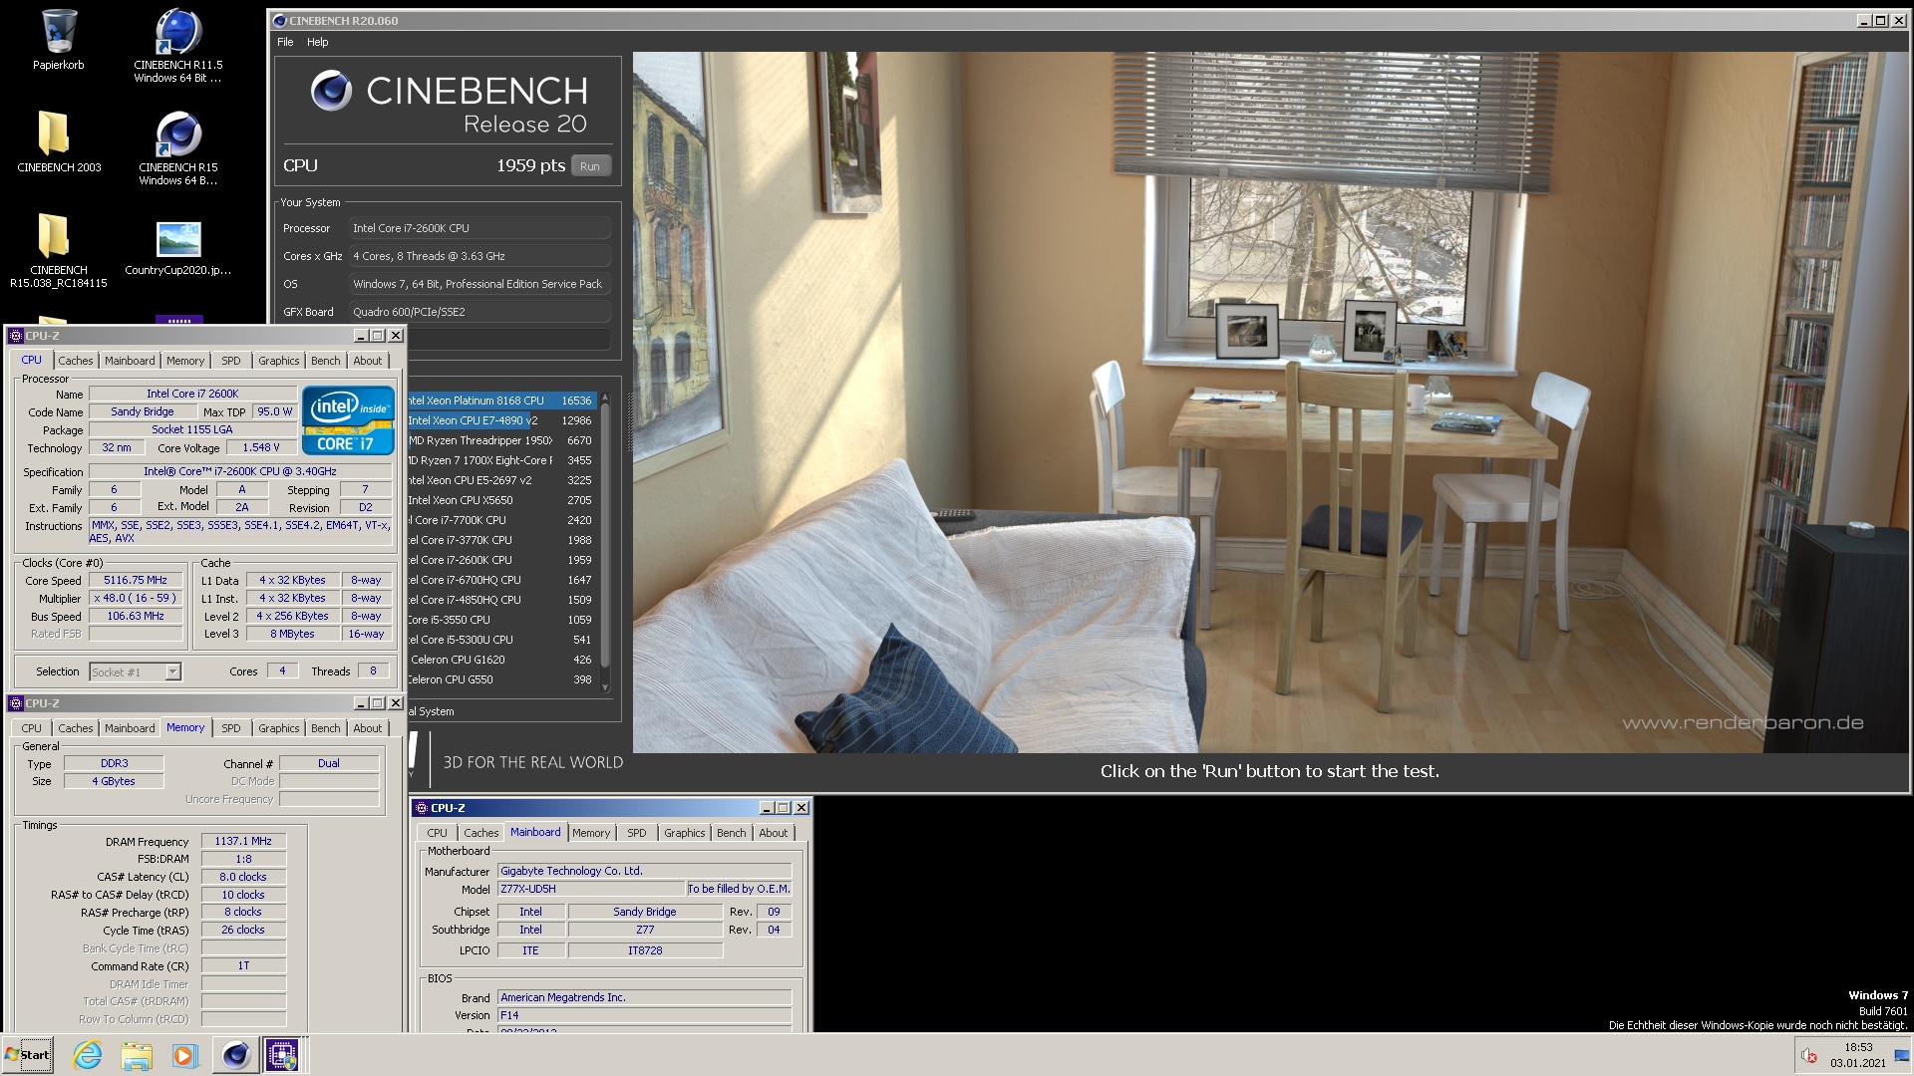Open the File menu in Cinebench
Viewport: 1914px width, 1076px height.
(285, 42)
